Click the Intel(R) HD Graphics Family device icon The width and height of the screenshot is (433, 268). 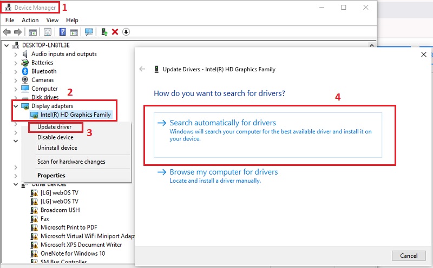pyautogui.click(x=34, y=115)
